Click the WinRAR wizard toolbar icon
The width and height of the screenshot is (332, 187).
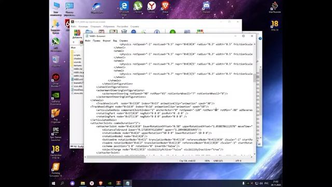pyautogui.click(x=144, y=32)
